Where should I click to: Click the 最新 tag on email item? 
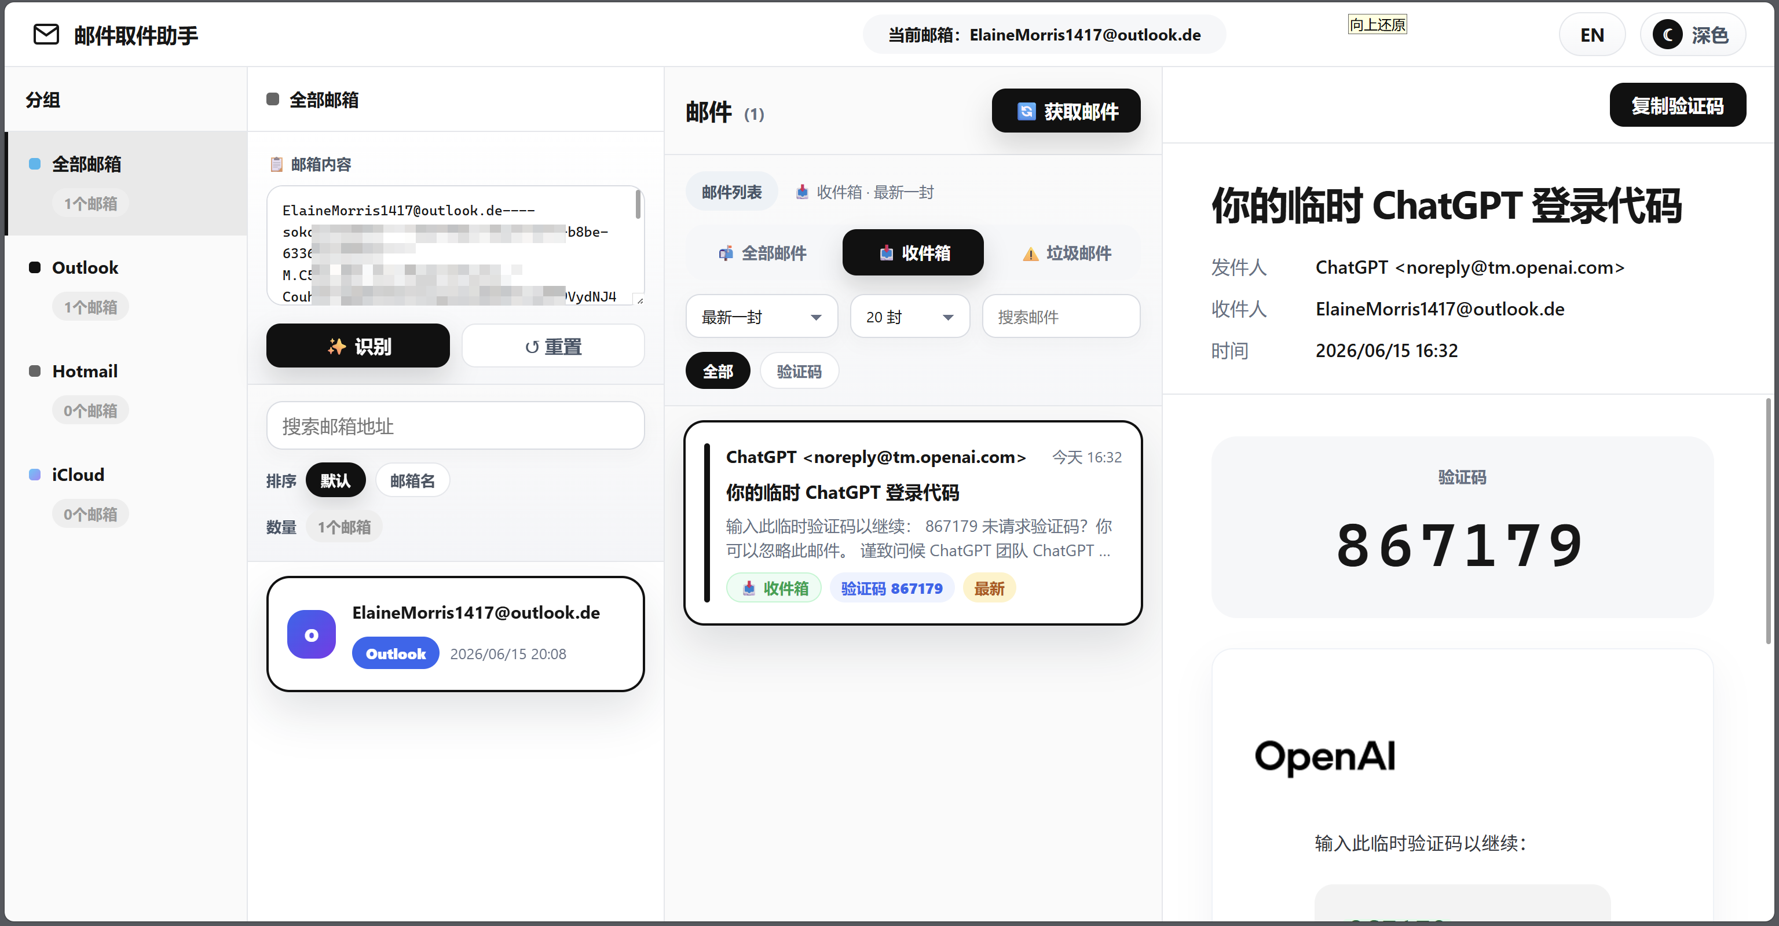[x=989, y=588]
